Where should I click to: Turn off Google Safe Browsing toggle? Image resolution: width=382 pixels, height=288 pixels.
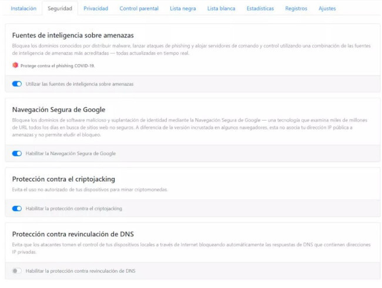point(16,153)
